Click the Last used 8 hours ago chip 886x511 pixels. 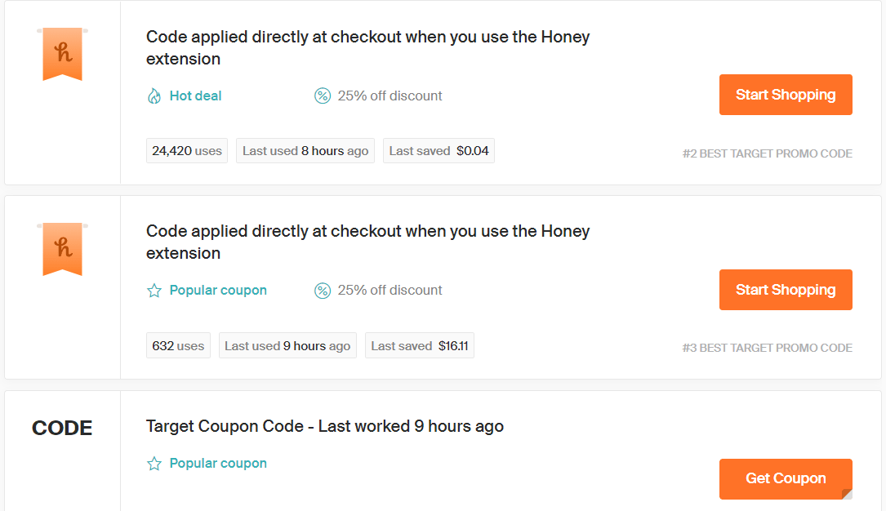click(x=305, y=150)
